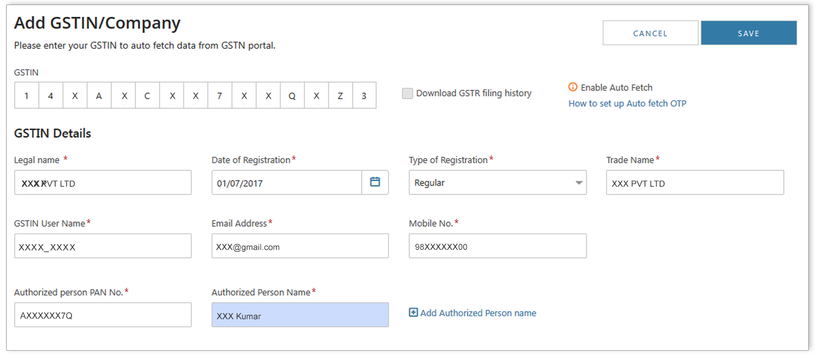This screenshot has height=357, width=815.
Task: Click the Authorized person PAN No. field
Action: coord(103,315)
